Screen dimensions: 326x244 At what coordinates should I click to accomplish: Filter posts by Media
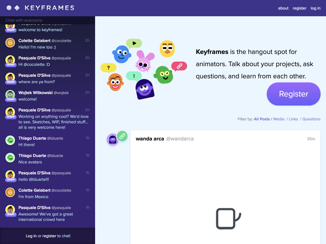coord(279,119)
